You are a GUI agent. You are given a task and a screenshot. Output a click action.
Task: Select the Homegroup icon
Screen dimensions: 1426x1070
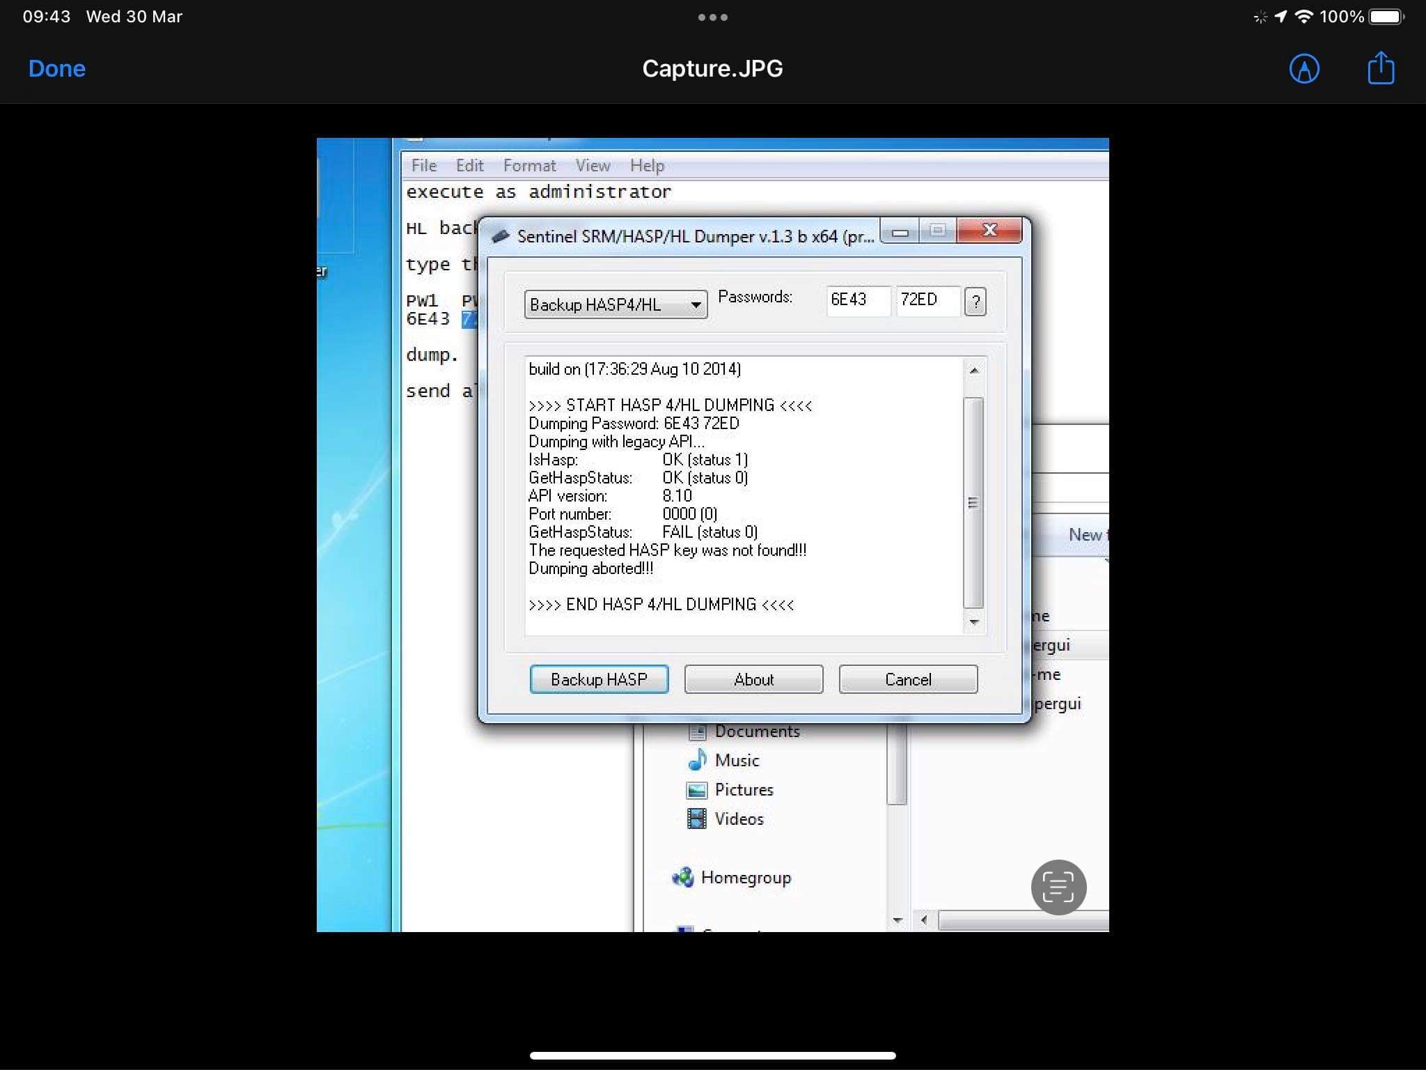point(683,878)
